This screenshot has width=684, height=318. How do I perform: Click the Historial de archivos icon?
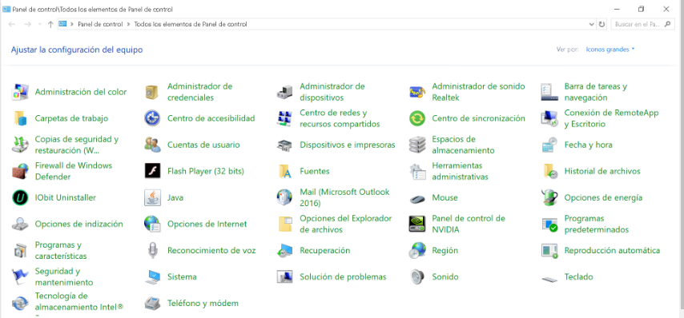(x=550, y=172)
